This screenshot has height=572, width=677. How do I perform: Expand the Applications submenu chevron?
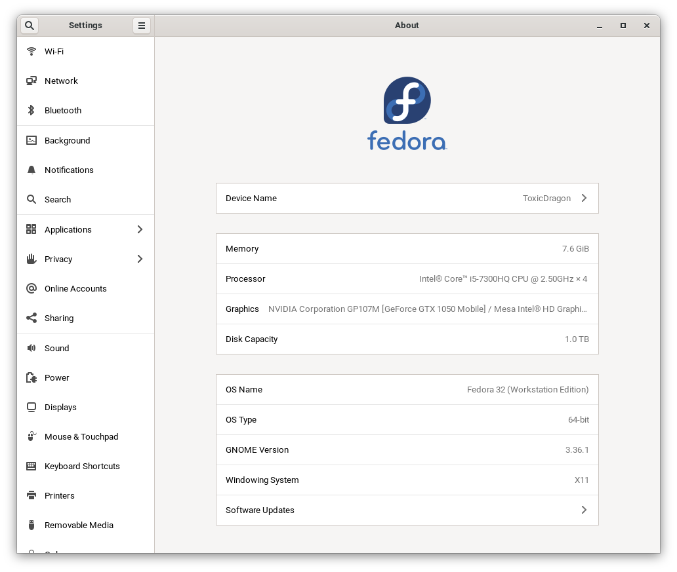140,229
